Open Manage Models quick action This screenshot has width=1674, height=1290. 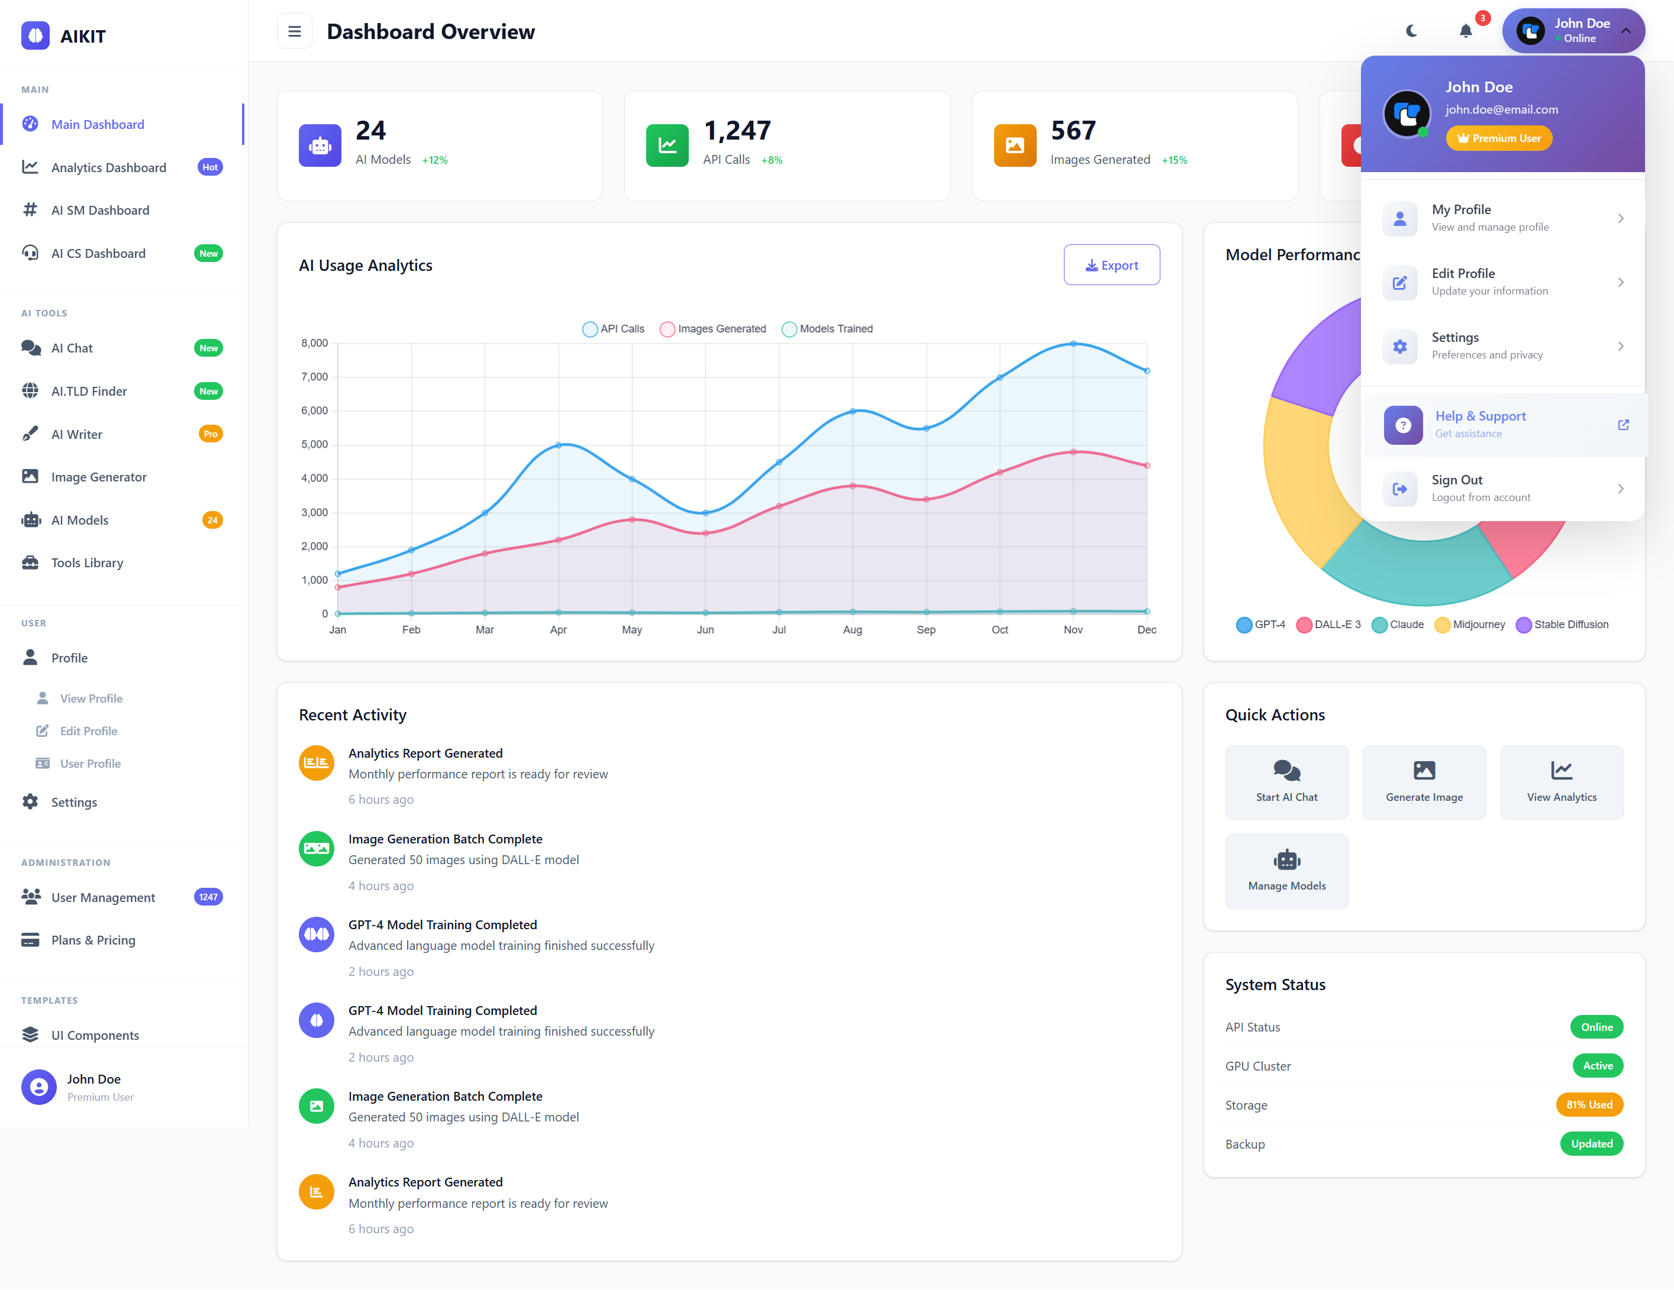tap(1286, 871)
